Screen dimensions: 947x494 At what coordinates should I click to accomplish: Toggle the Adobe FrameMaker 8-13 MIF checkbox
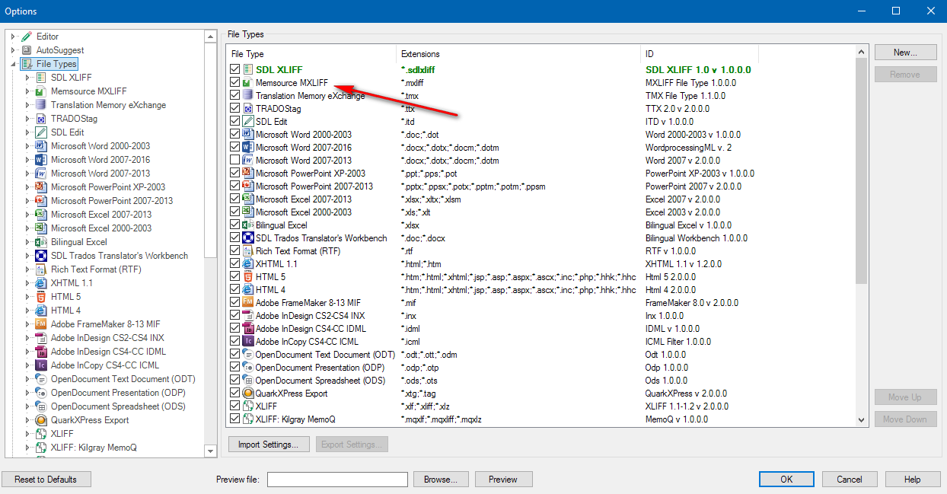pos(235,303)
